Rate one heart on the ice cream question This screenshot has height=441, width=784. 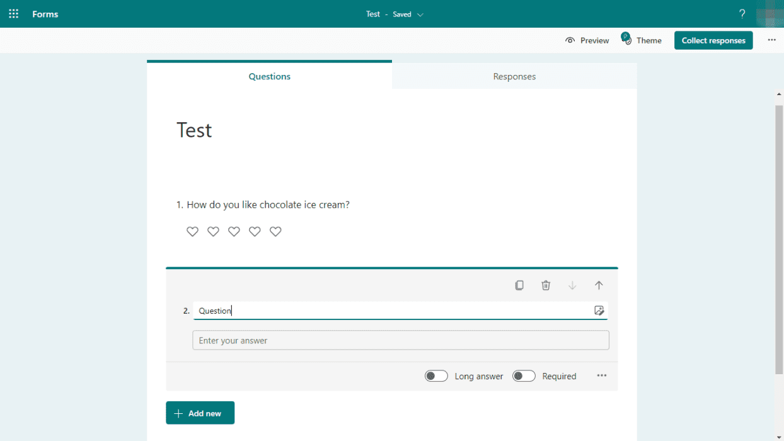coord(192,231)
